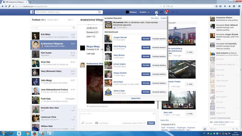242x136 pixels.
Task: Click the Facebook logo icon
Action: coord(32,12)
